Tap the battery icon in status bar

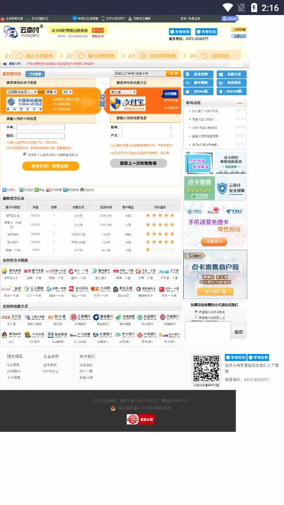pyautogui.click(x=254, y=7)
